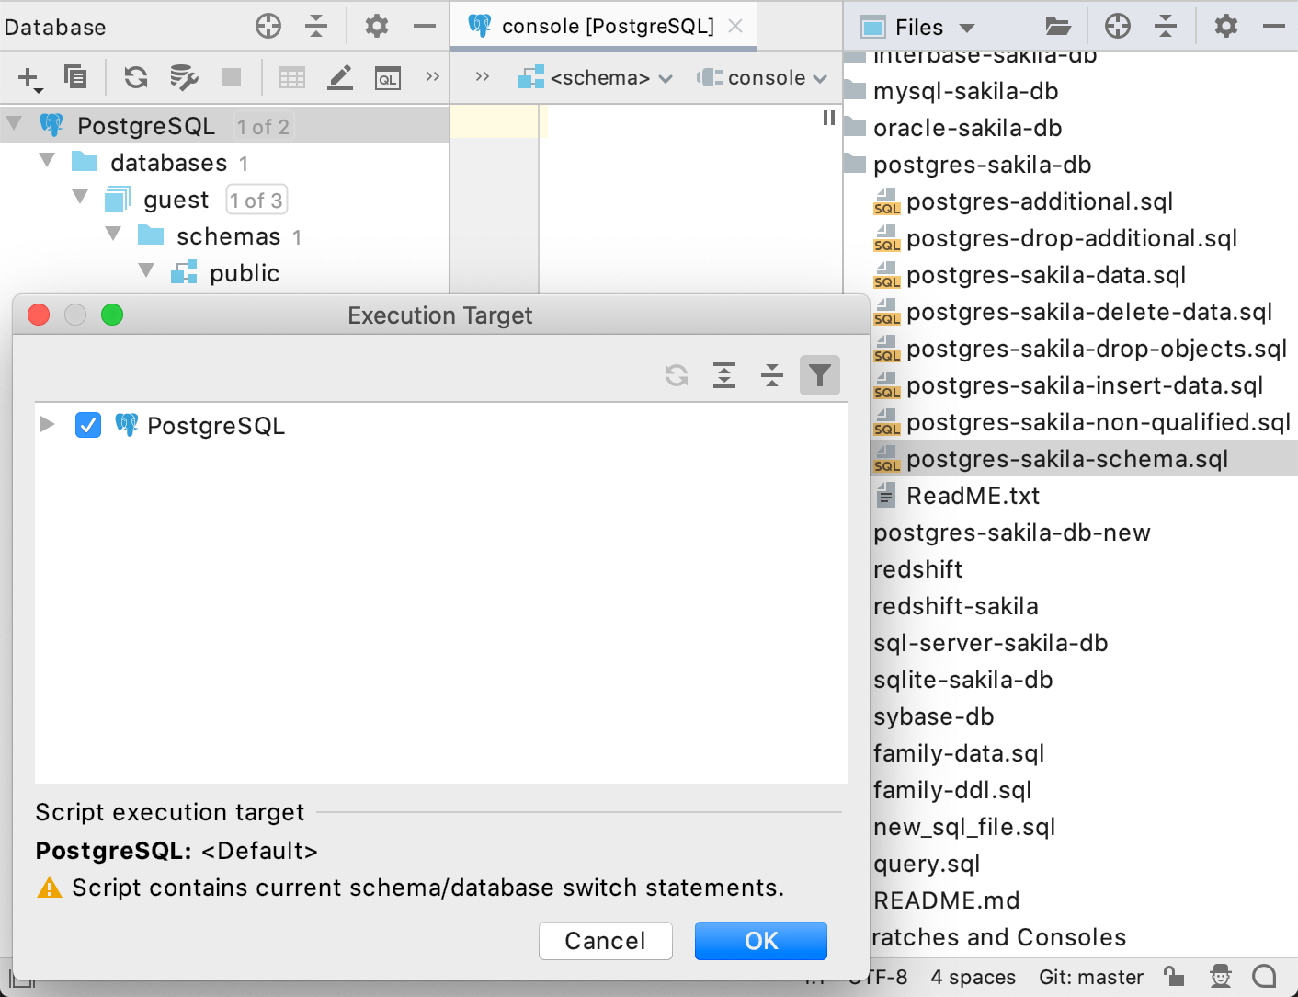The height and width of the screenshot is (997, 1298).
Task: Refresh the Database tool window
Action: pyautogui.click(x=136, y=77)
